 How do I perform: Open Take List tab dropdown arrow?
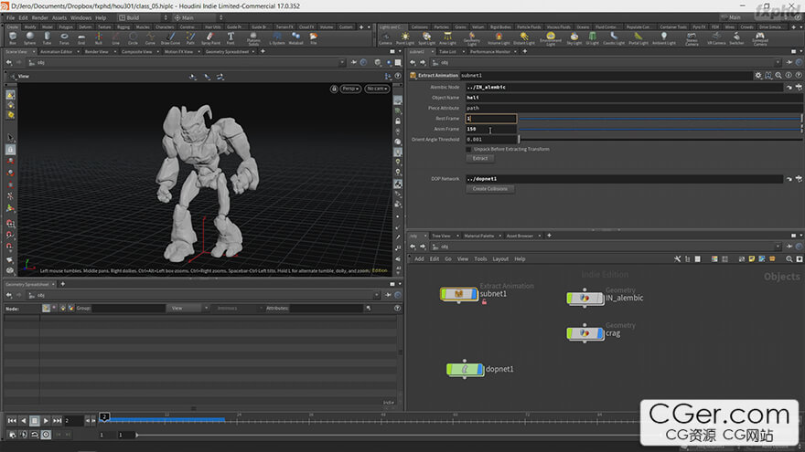click(464, 52)
